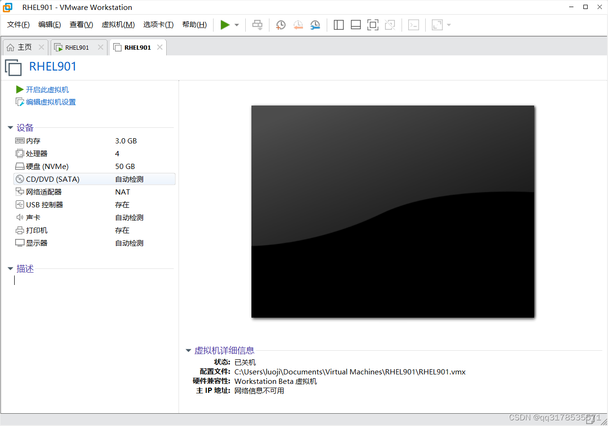Click the Unity mode toolbar icon

(x=390, y=25)
